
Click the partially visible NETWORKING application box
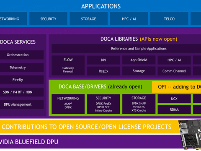[x=13, y=18]
